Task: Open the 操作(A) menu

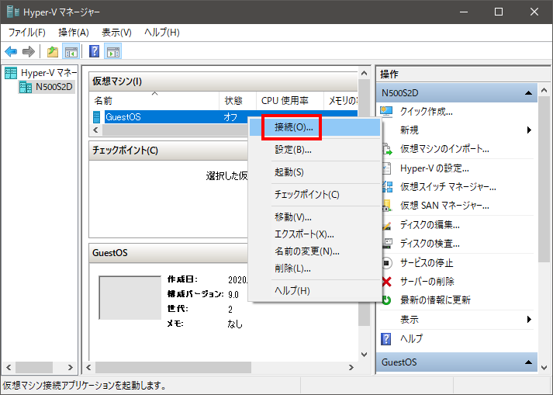Action: (74, 33)
